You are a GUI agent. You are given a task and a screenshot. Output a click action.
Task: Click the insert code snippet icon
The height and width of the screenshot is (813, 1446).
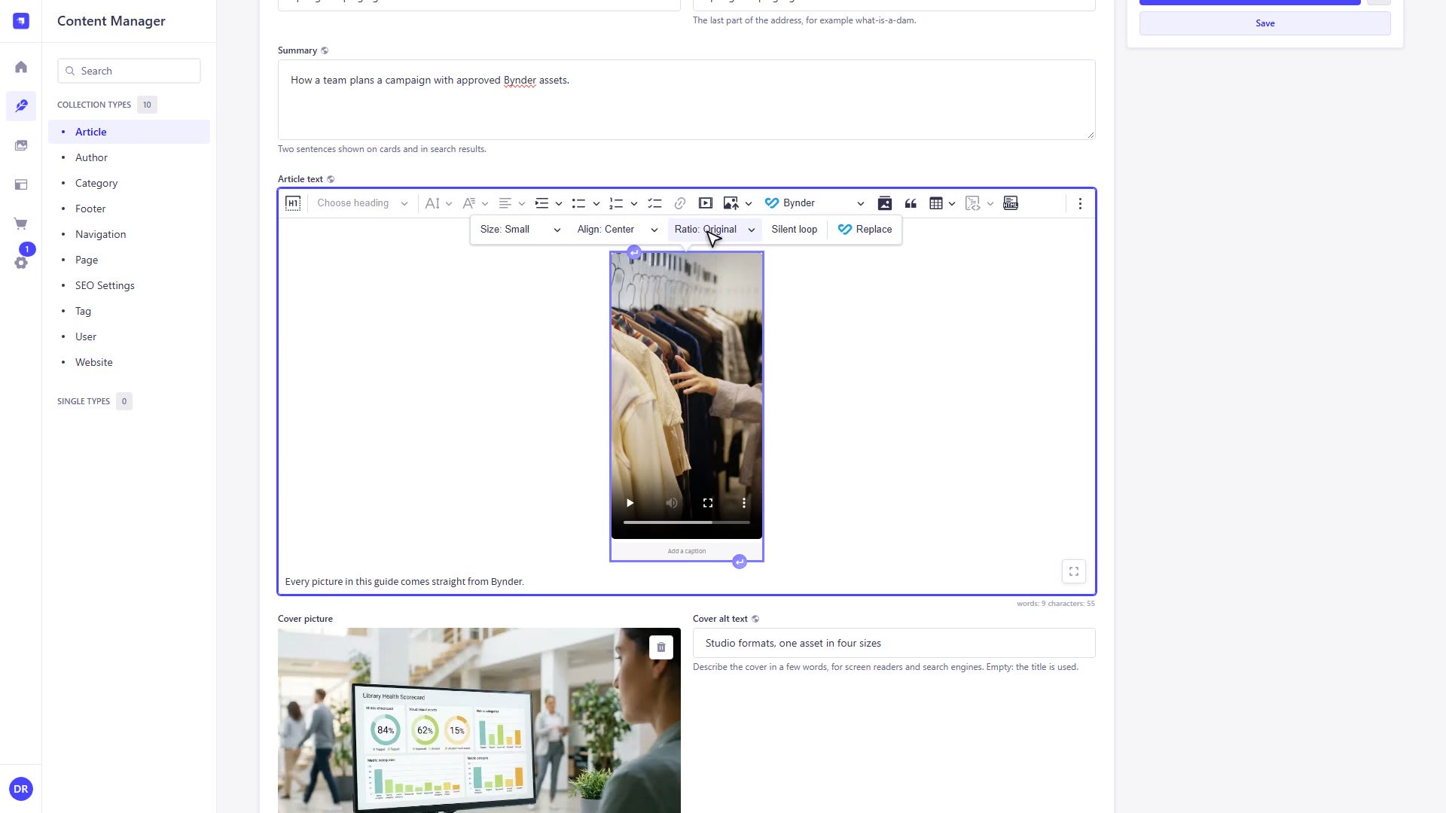973,203
